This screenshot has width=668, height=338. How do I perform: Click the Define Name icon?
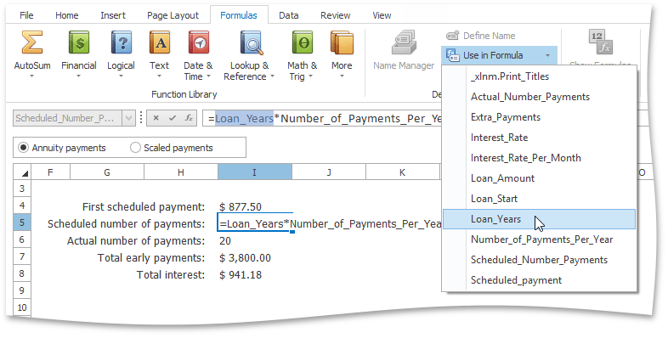452,36
